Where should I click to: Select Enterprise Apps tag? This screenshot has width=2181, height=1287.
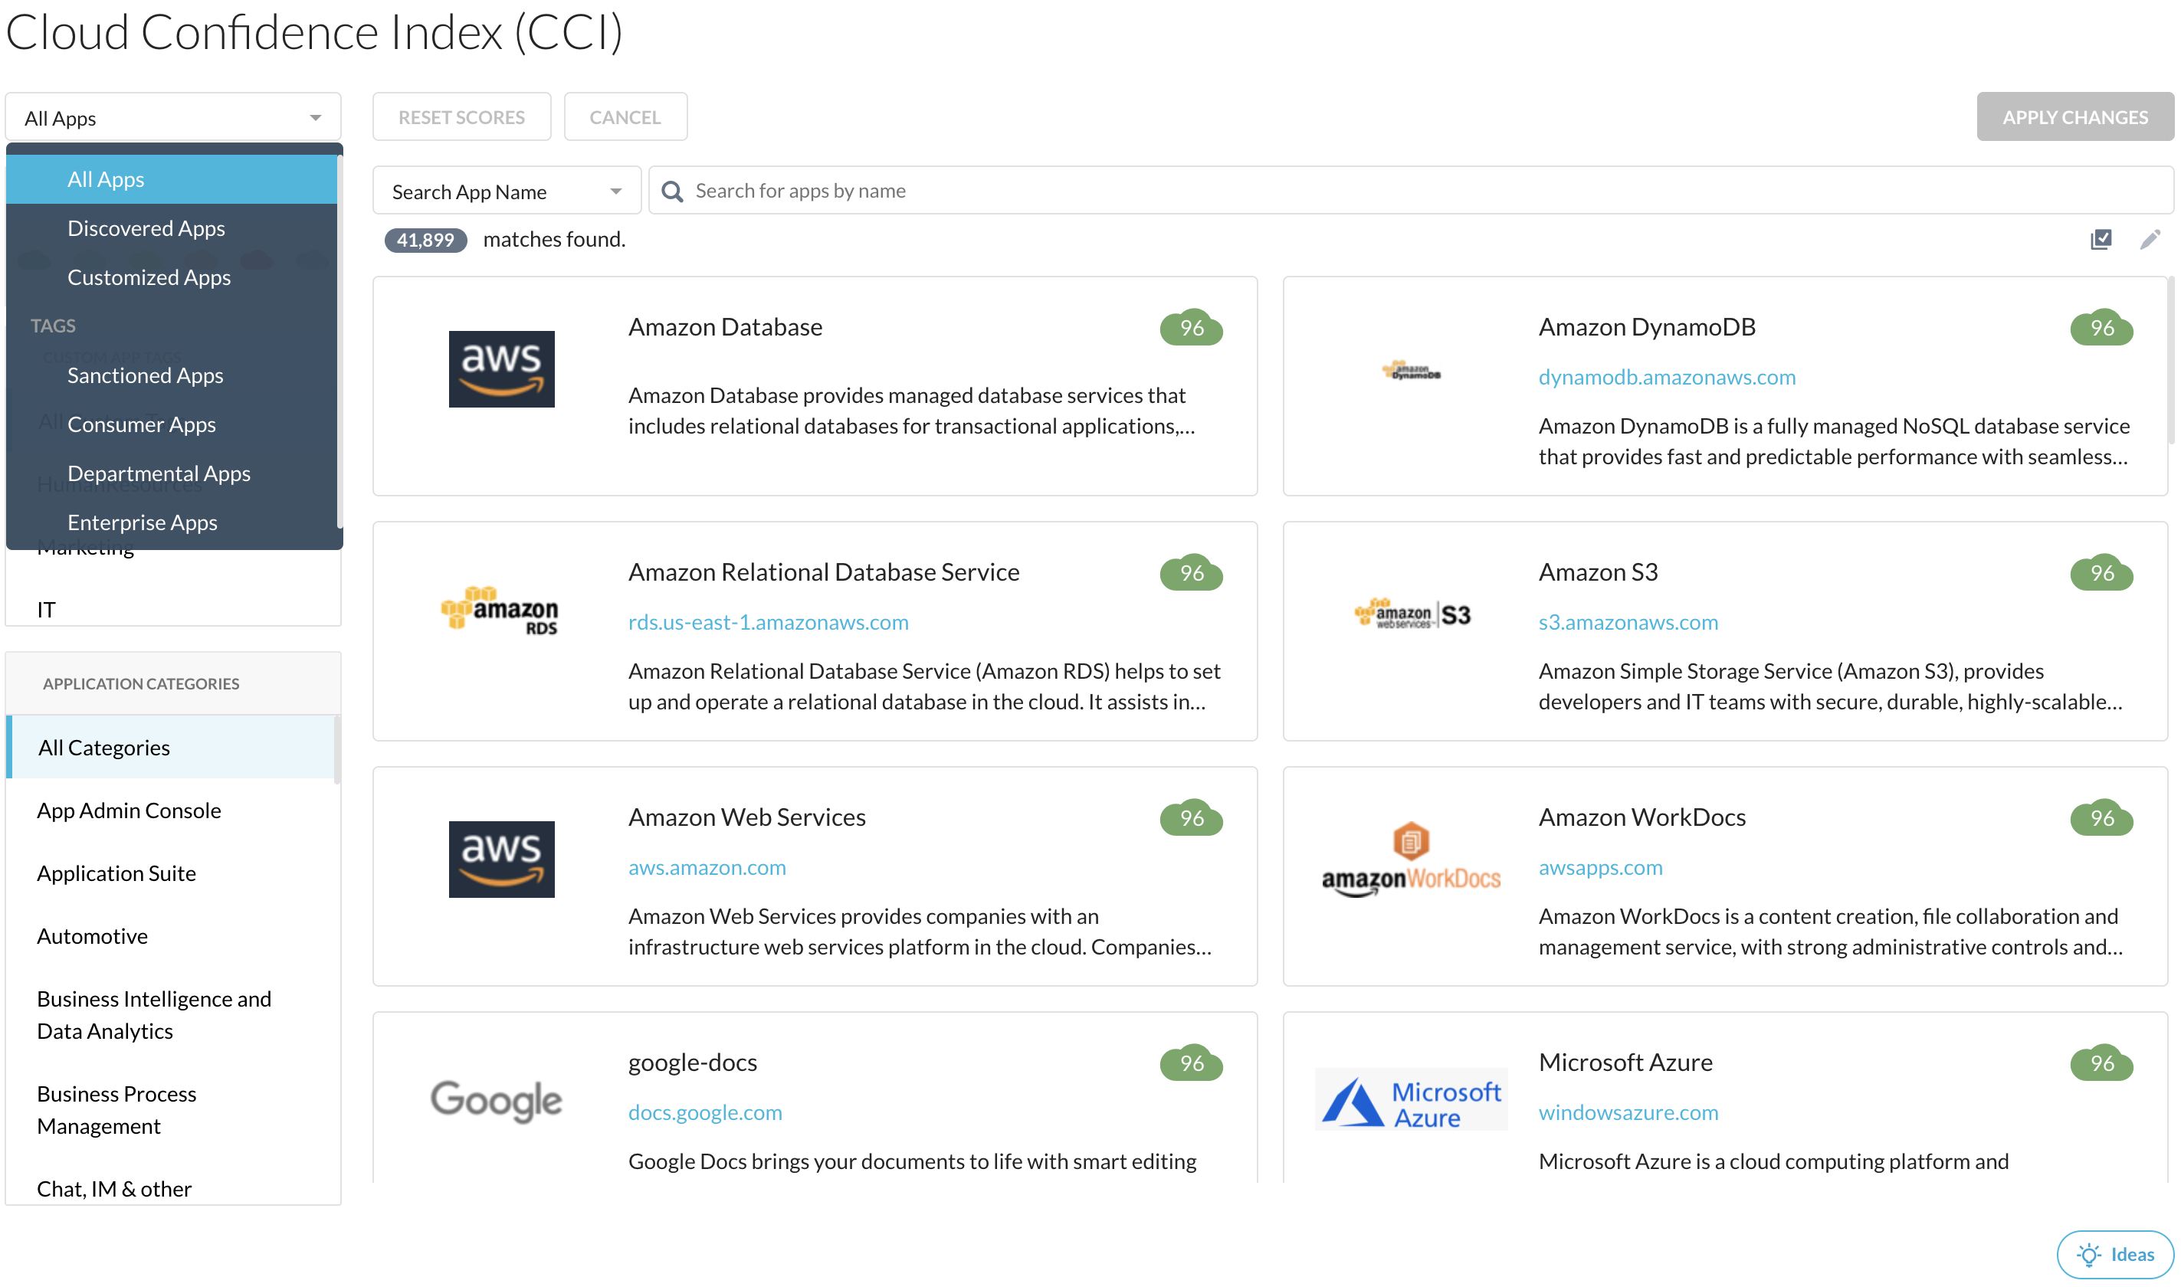pyautogui.click(x=171, y=522)
